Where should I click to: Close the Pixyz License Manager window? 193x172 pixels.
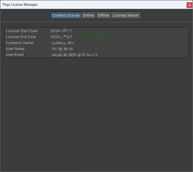[x=189, y=5]
